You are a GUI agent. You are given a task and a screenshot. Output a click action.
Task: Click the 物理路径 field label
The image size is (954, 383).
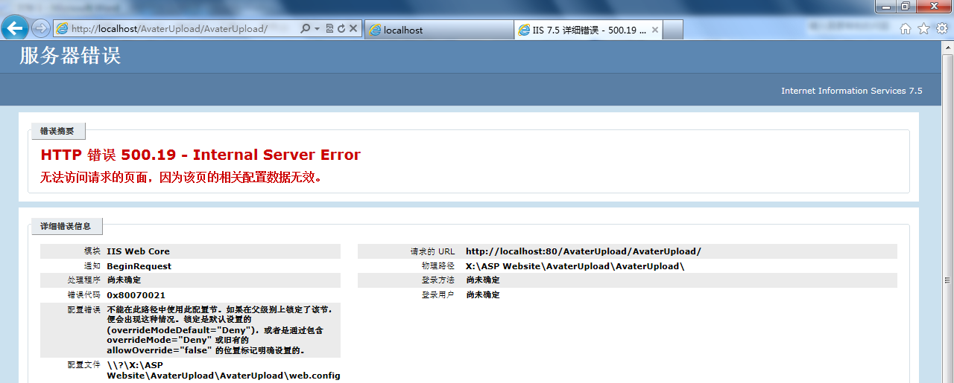tap(437, 266)
